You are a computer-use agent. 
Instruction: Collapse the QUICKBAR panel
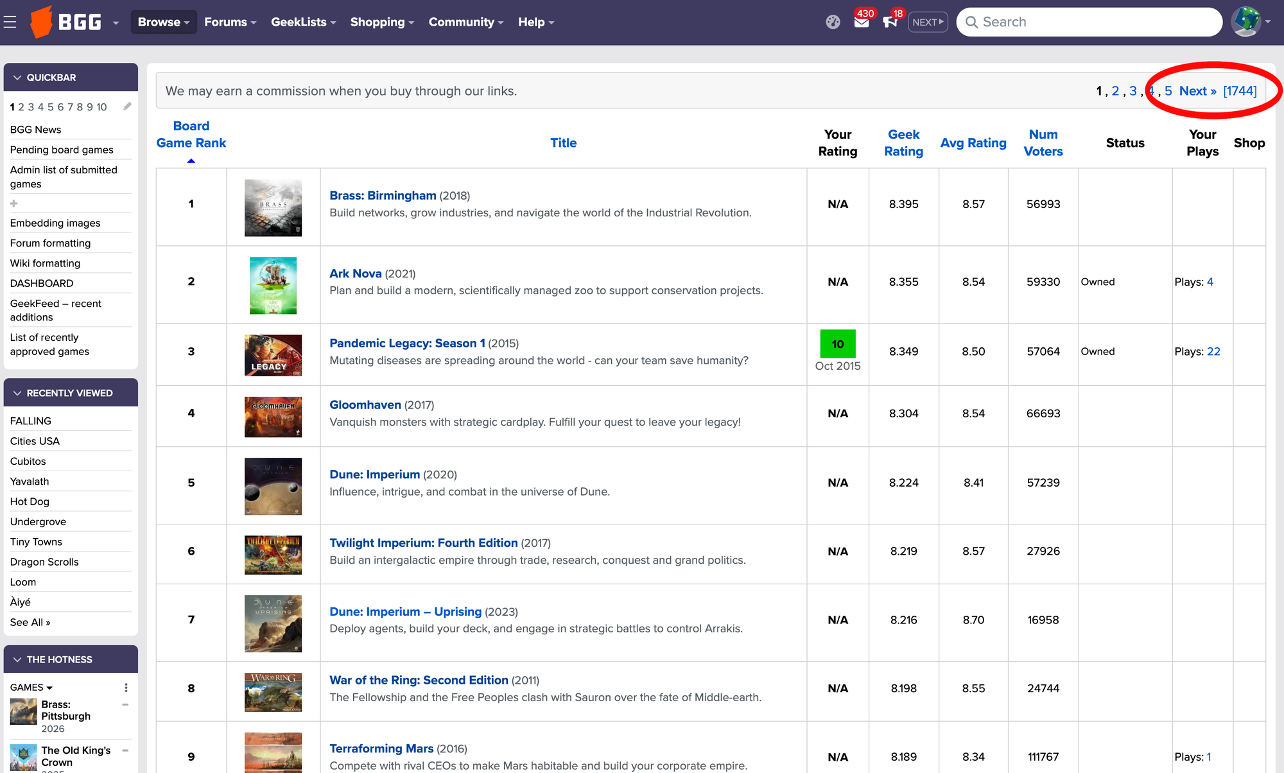tap(17, 77)
